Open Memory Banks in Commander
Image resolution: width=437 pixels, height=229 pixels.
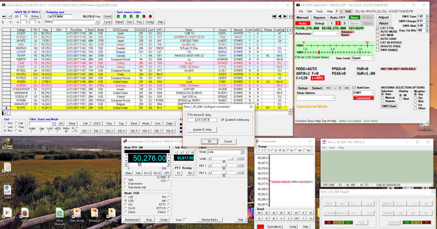pos(210,219)
